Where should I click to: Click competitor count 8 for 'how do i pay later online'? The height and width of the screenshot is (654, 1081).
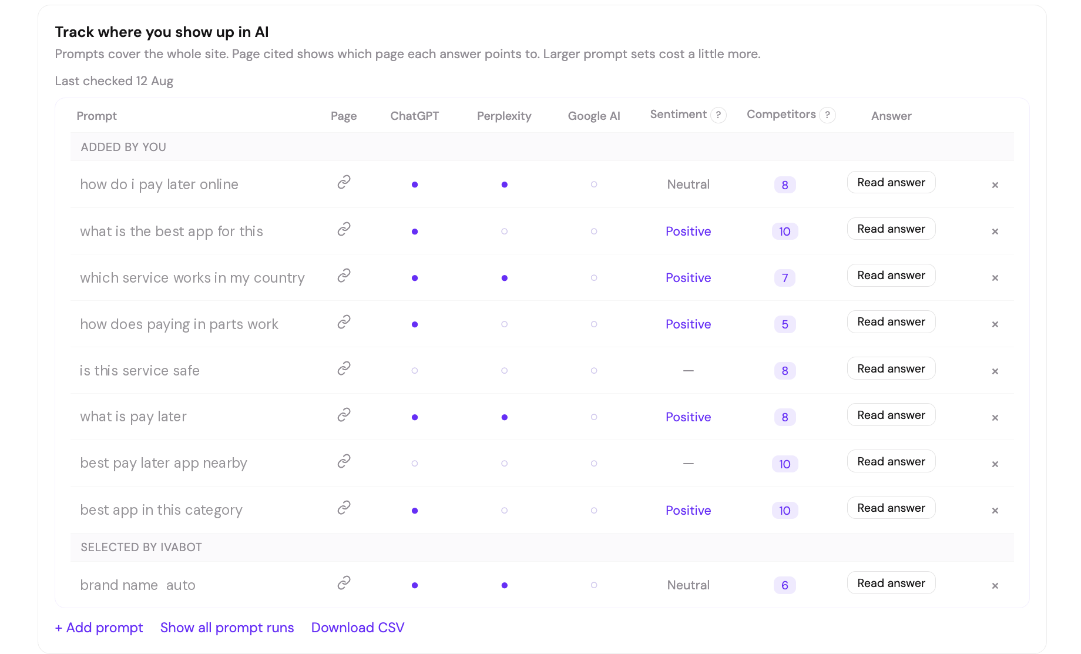785,185
